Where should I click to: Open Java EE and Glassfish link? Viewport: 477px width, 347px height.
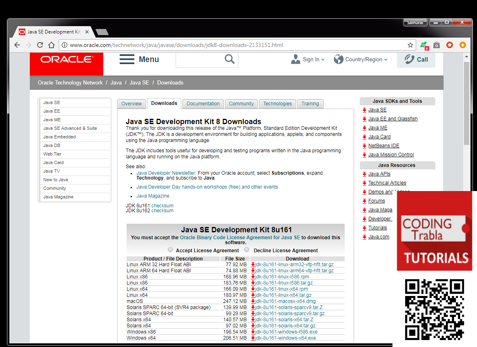point(393,119)
